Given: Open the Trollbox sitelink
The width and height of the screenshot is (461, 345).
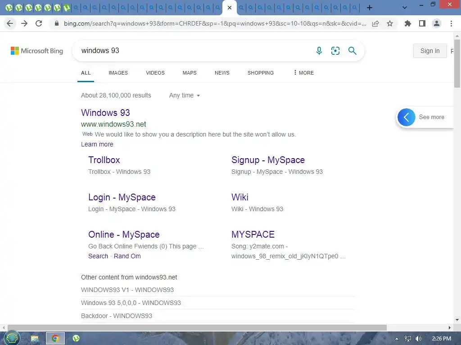Looking at the screenshot, I should (x=104, y=160).
